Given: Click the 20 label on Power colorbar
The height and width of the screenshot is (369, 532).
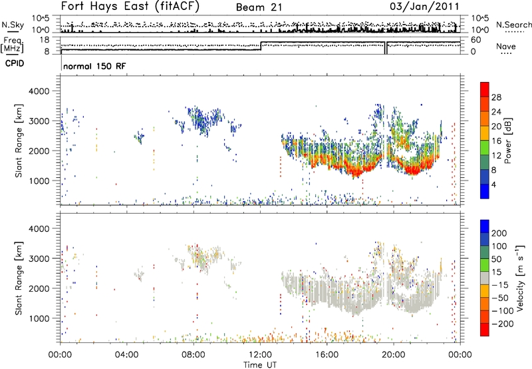Looking at the screenshot, I should pos(496,127).
